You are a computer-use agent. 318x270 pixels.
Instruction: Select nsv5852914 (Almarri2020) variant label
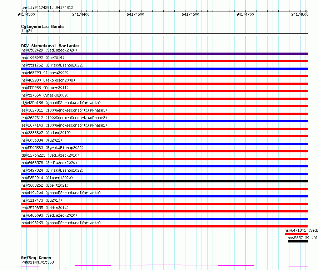click(47, 178)
